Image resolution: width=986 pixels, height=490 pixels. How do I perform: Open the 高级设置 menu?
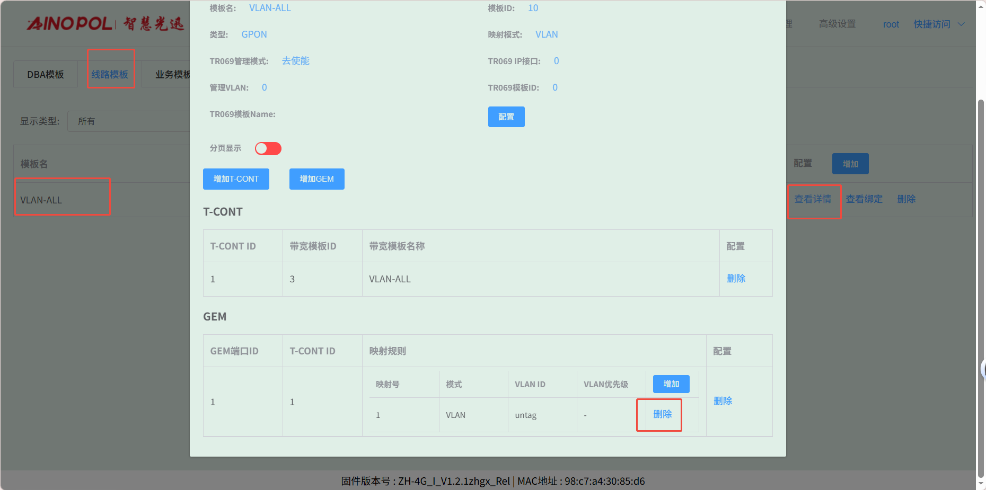coord(837,24)
